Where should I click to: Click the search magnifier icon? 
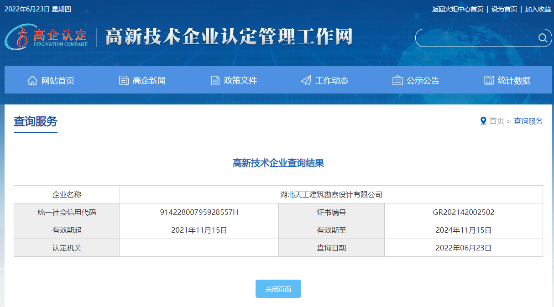coord(543,38)
